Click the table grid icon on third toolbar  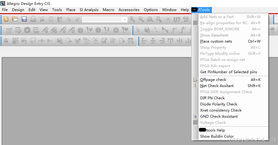point(131,41)
